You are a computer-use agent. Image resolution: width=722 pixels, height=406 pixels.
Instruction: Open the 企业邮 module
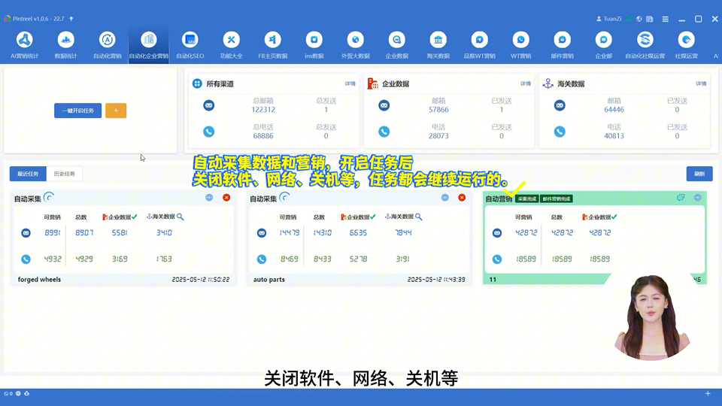604,45
